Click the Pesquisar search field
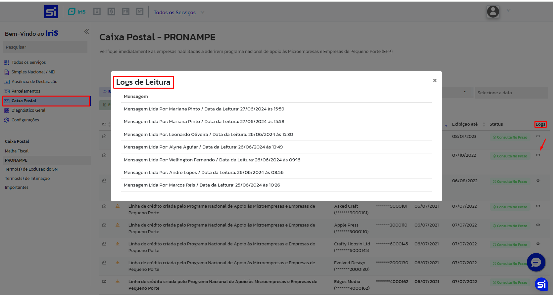Image resolution: width=553 pixels, height=295 pixels. click(45, 47)
